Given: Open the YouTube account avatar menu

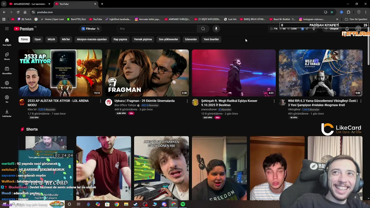Looking at the screenshot, I should click(x=358, y=29).
